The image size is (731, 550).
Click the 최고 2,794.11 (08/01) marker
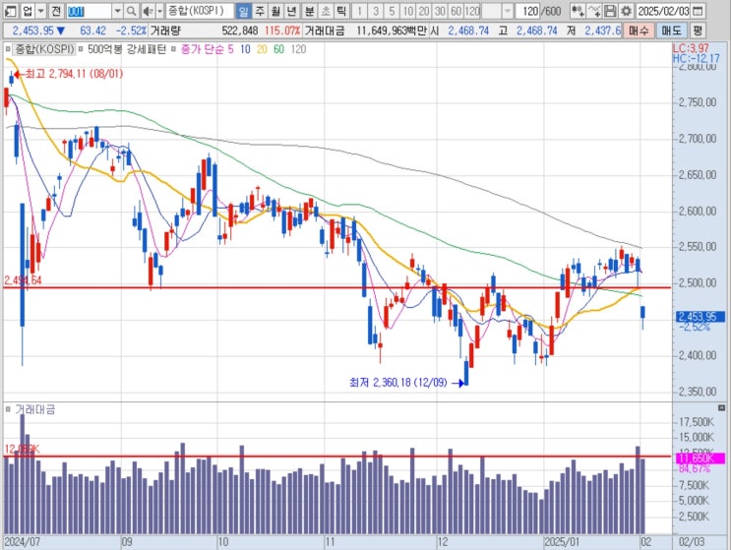tap(70, 74)
